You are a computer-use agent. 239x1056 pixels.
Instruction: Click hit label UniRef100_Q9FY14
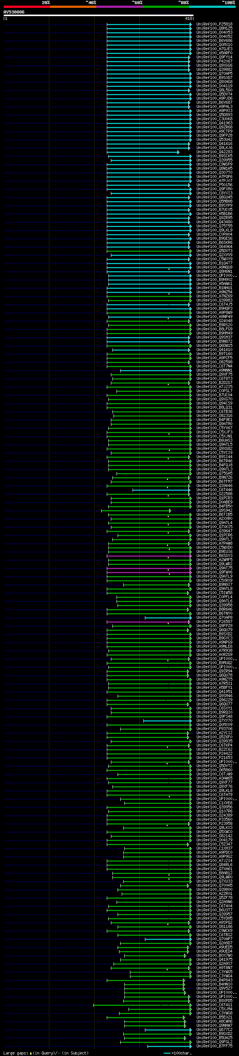tap(214, 57)
